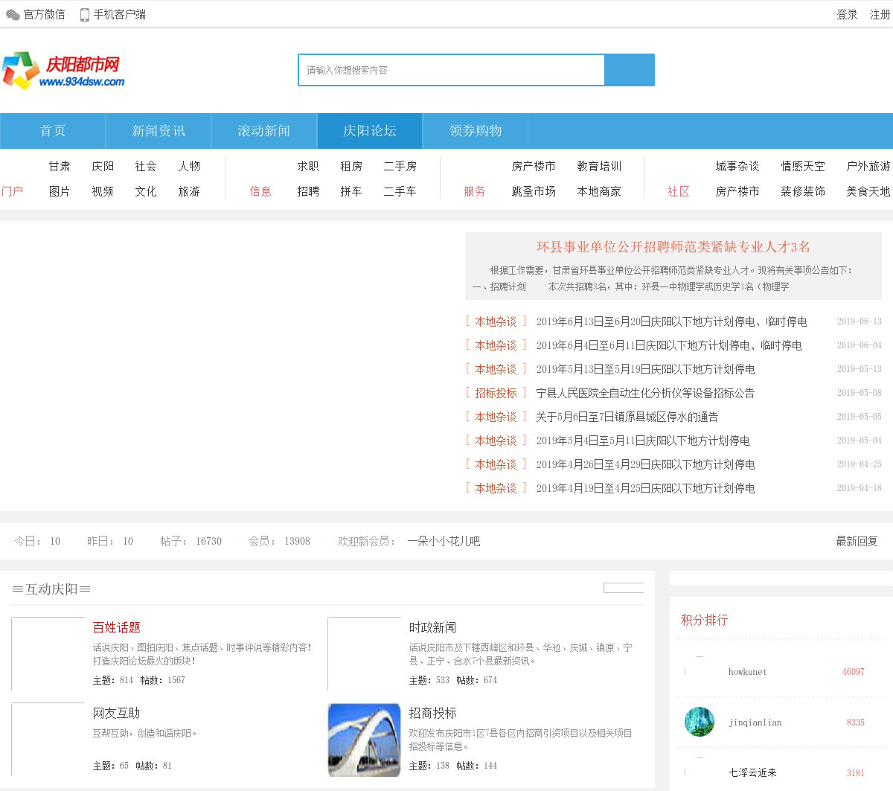The height and width of the screenshot is (791, 893).
Task: Click the 庆阳都市网 site logo
Action: coord(64,71)
